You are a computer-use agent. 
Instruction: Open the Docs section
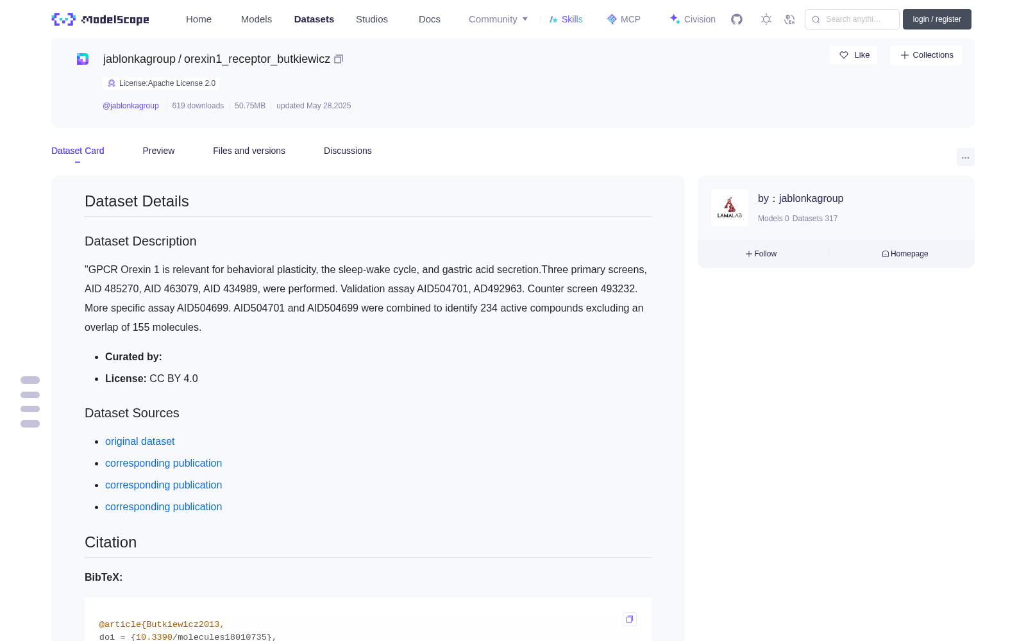tap(430, 19)
